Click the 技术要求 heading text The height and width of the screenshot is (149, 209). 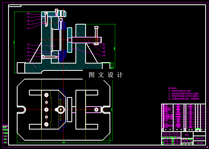click(173, 88)
